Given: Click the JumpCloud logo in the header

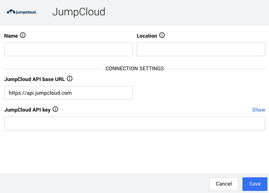Looking at the screenshot, I should 22,12.
